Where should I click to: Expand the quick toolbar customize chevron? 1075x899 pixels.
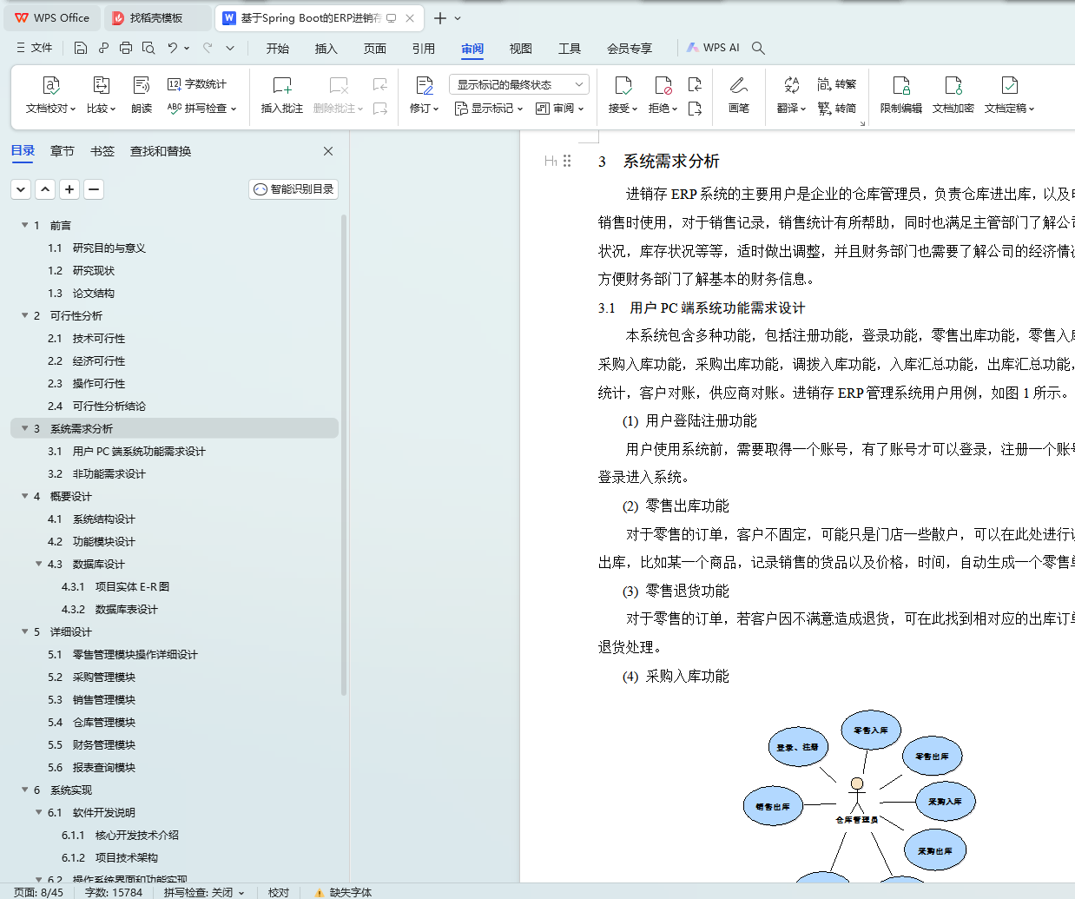coord(230,48)
